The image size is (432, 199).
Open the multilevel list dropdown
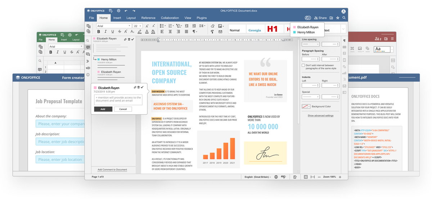182,26
